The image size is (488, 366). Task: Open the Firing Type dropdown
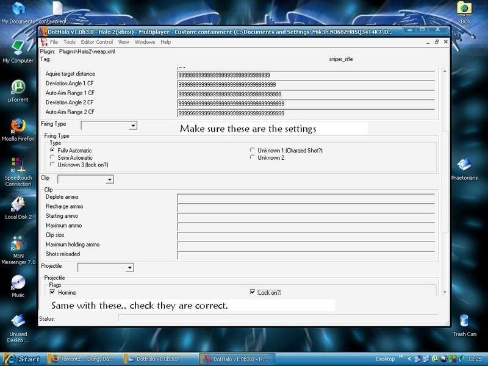[133, 126]
